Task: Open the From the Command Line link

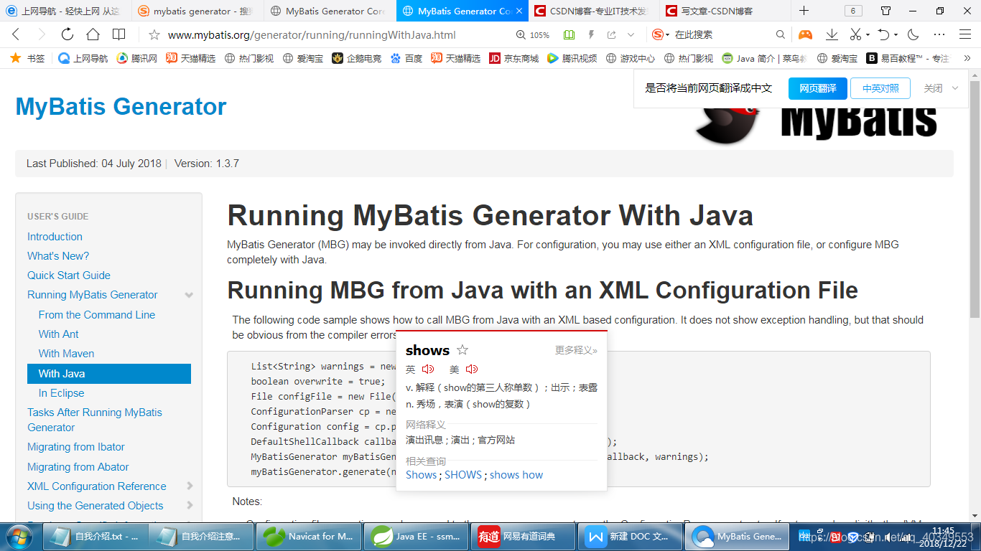Action: click(x=97, y=315)
